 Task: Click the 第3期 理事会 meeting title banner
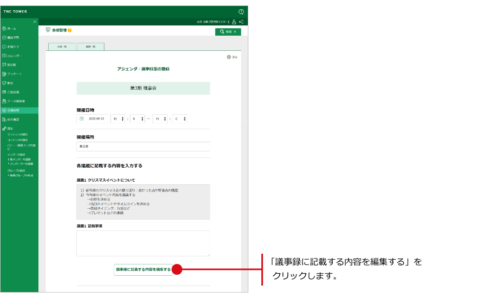[143, 88]
